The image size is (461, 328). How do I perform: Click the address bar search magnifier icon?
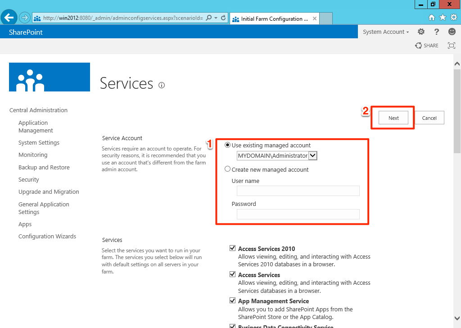pos(209,18)
